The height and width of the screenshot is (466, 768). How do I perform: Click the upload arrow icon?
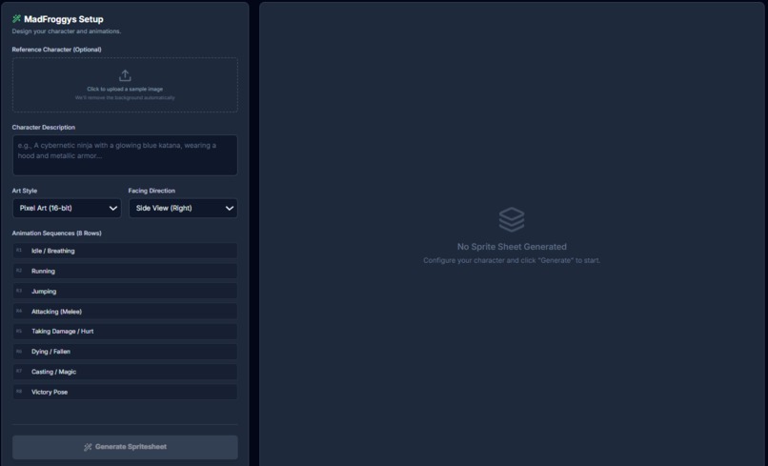coord(125,75)
